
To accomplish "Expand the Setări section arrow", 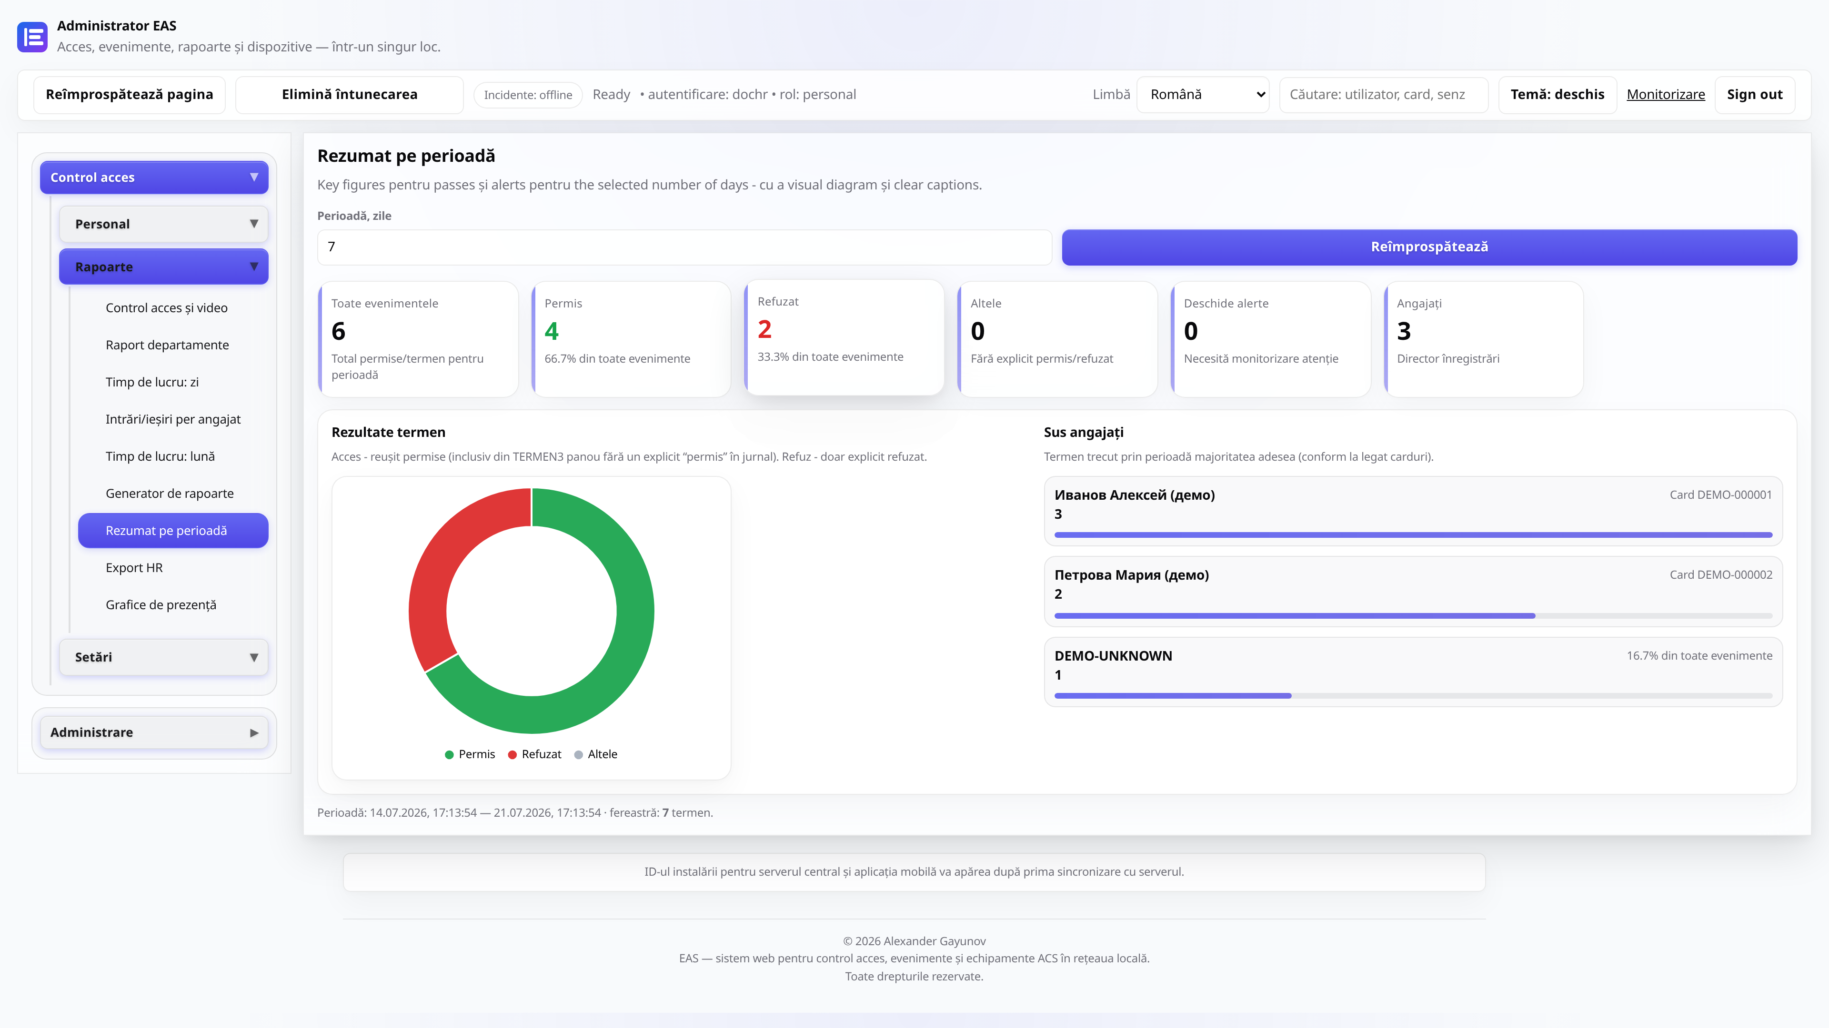I will tap(253, 657).
